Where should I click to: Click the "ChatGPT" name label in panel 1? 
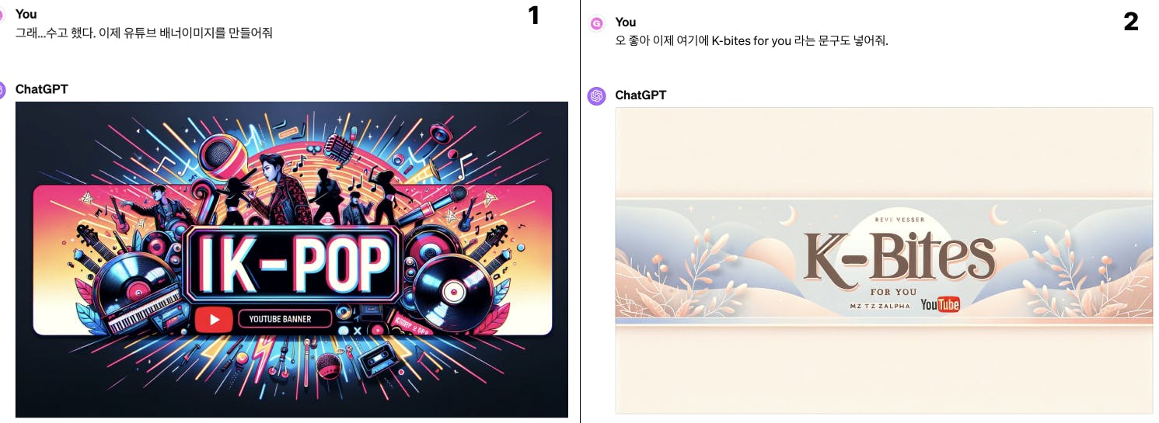click(x=42, y=89)
